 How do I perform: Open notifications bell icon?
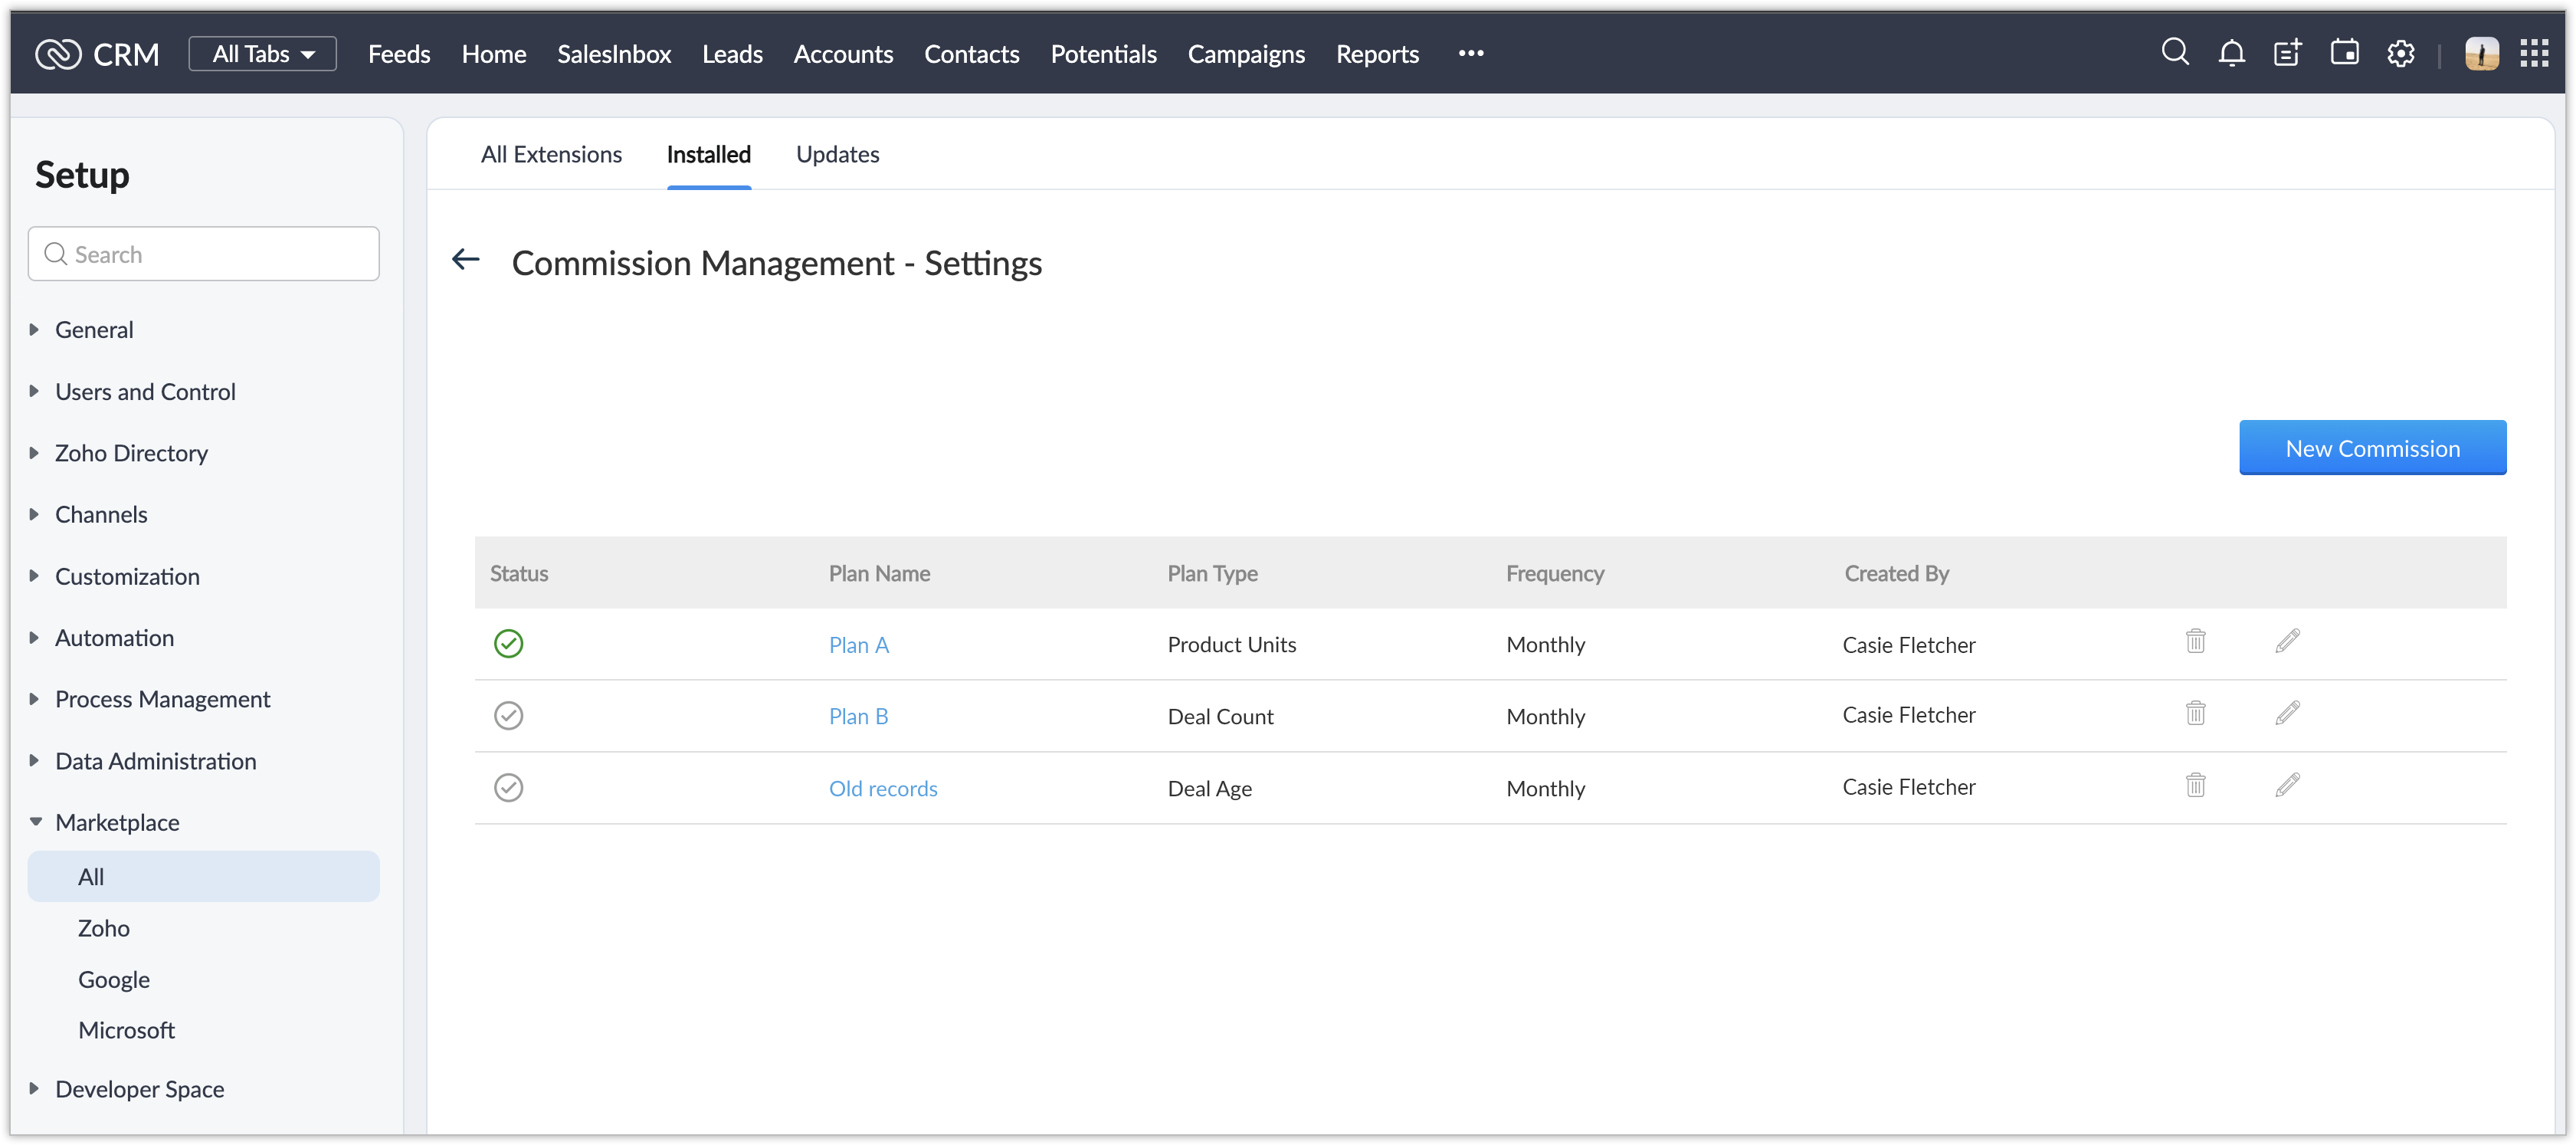click(x=2231, y=53)
